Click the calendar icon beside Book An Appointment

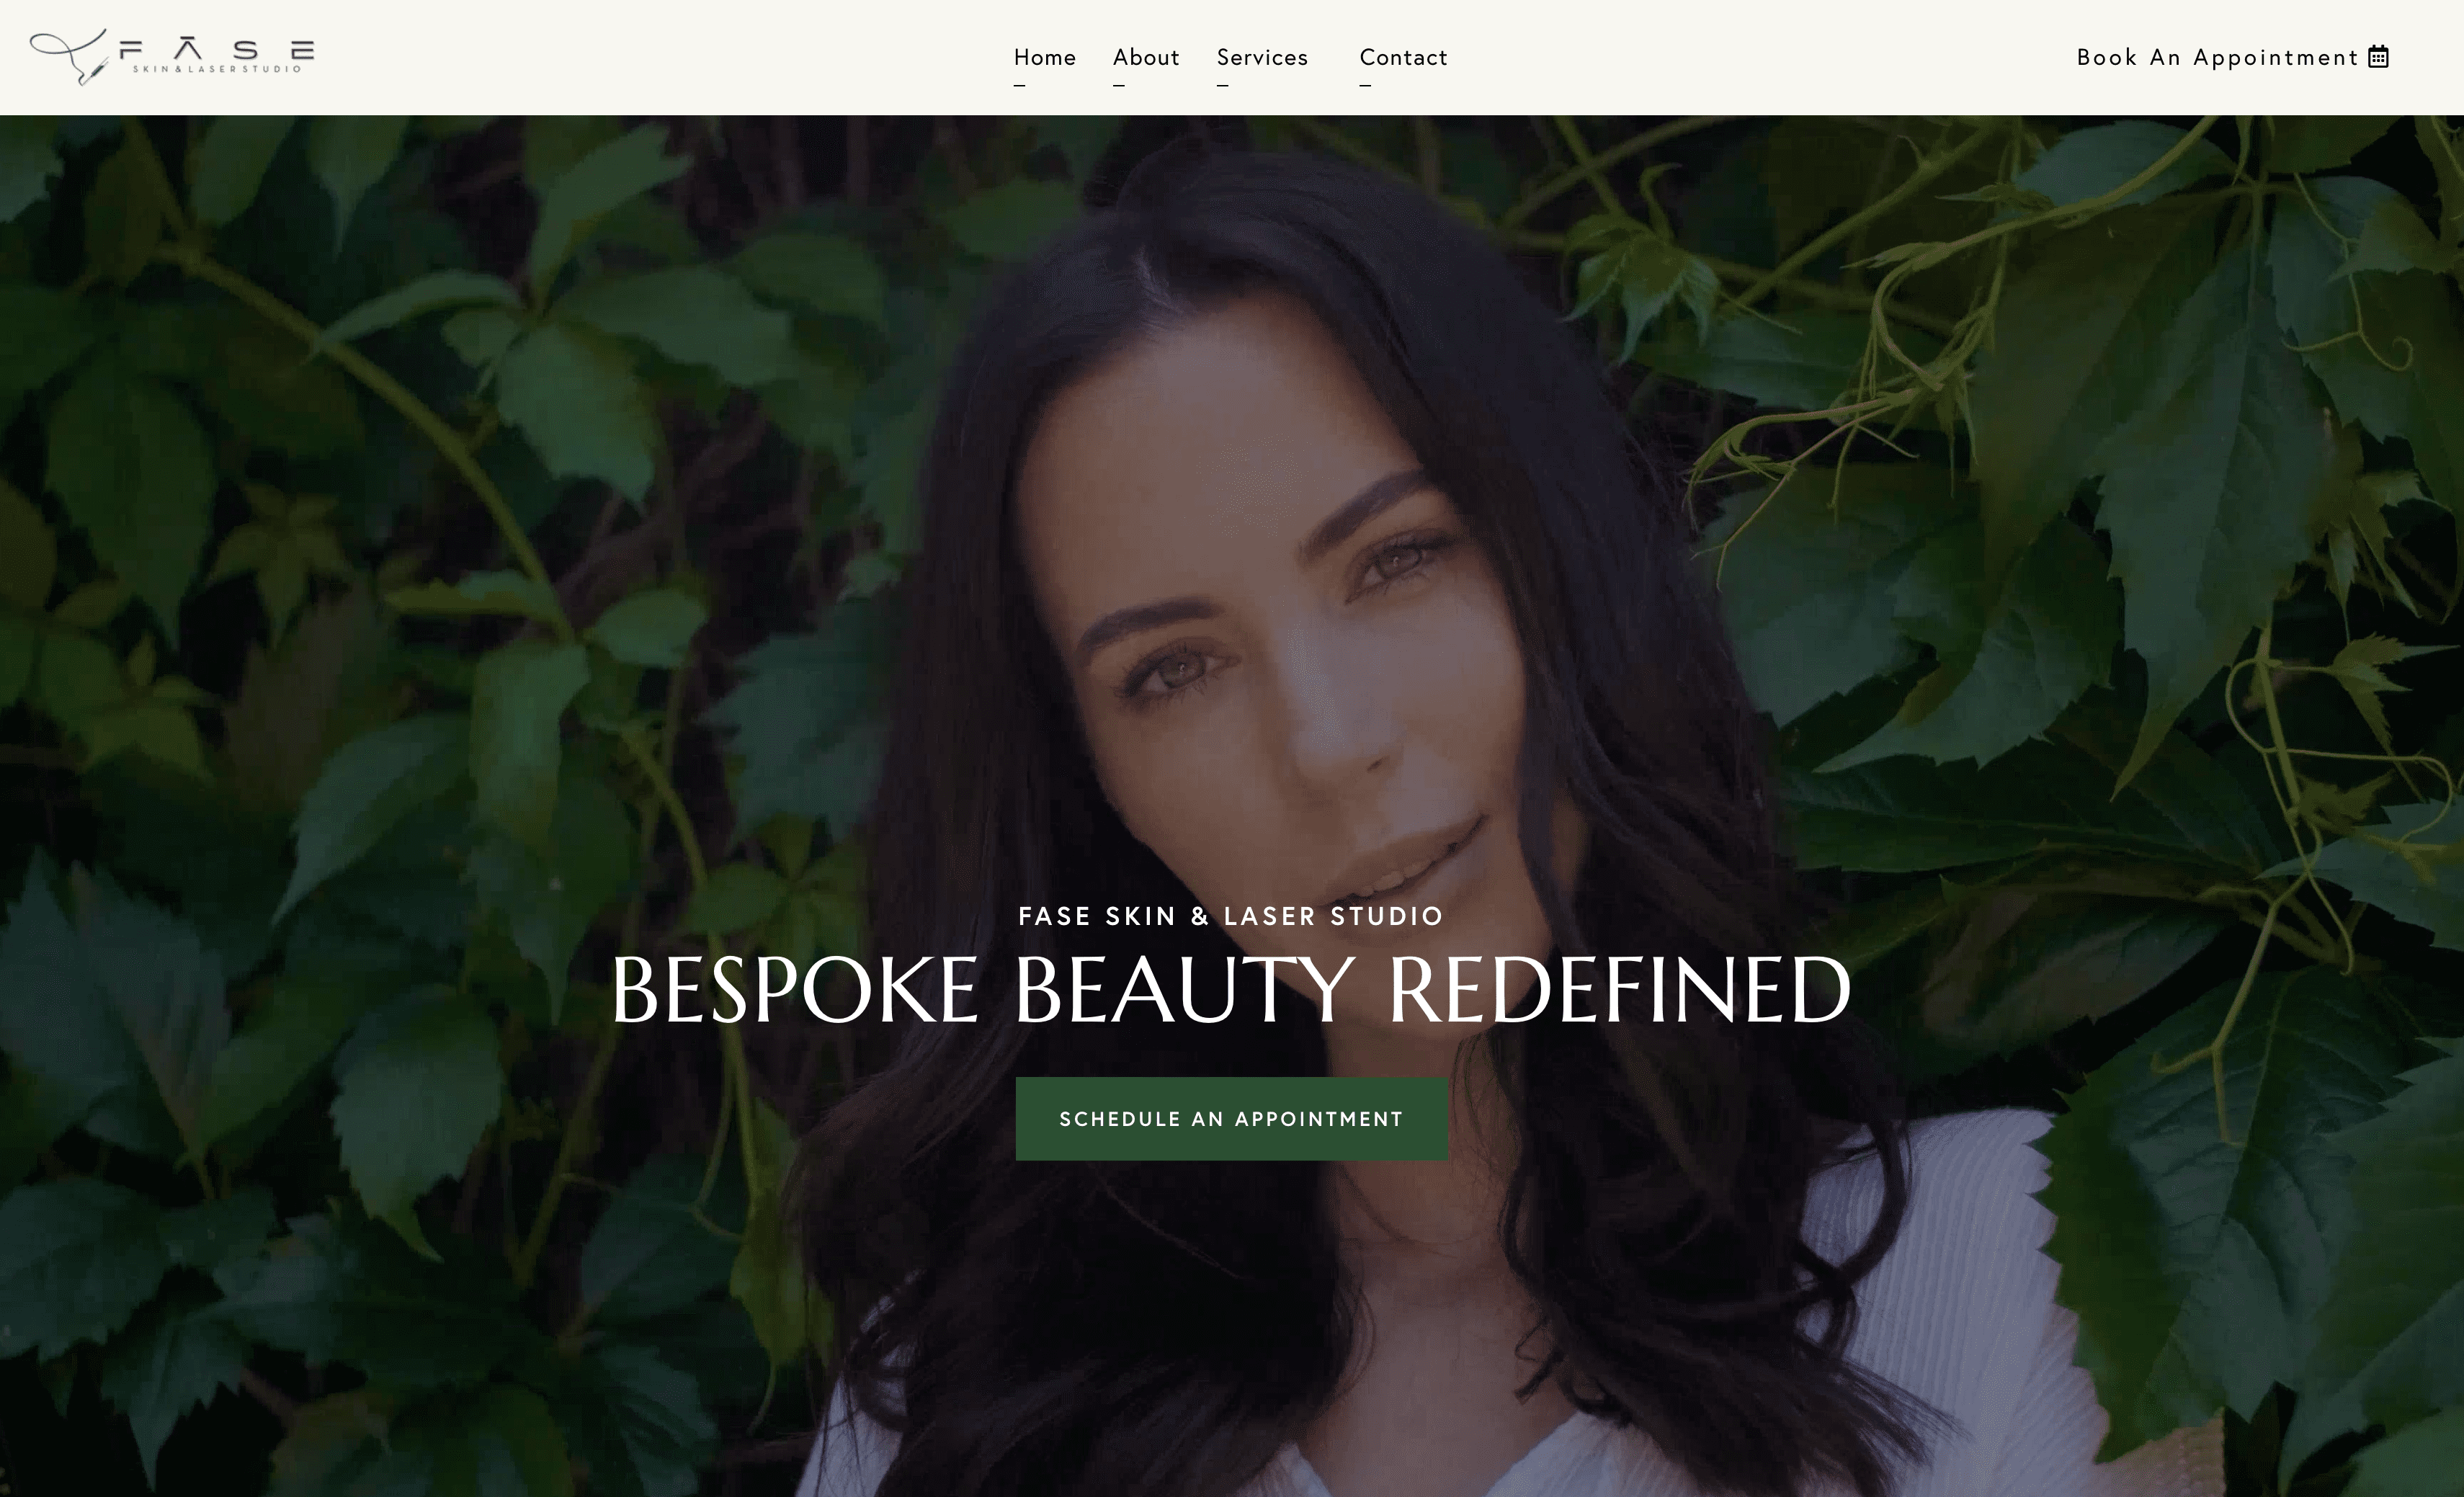coord(2379,56)
